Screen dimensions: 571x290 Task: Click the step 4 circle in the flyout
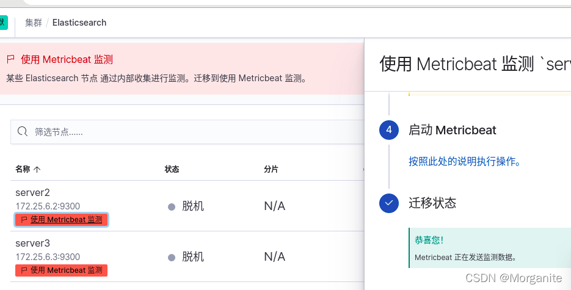point(389,130)
